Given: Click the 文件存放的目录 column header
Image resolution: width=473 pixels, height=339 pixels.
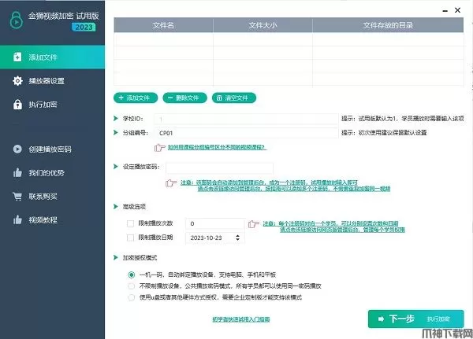Looking at the screenshot, I should point(388,25).
